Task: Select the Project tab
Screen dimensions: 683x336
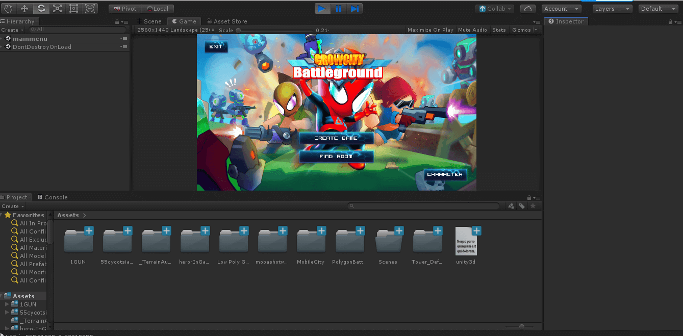Action: (x=15, y=197)
